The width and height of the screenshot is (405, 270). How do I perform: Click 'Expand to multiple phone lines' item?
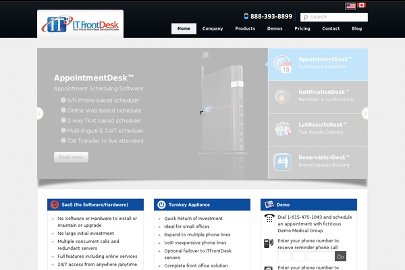[197, 235]
